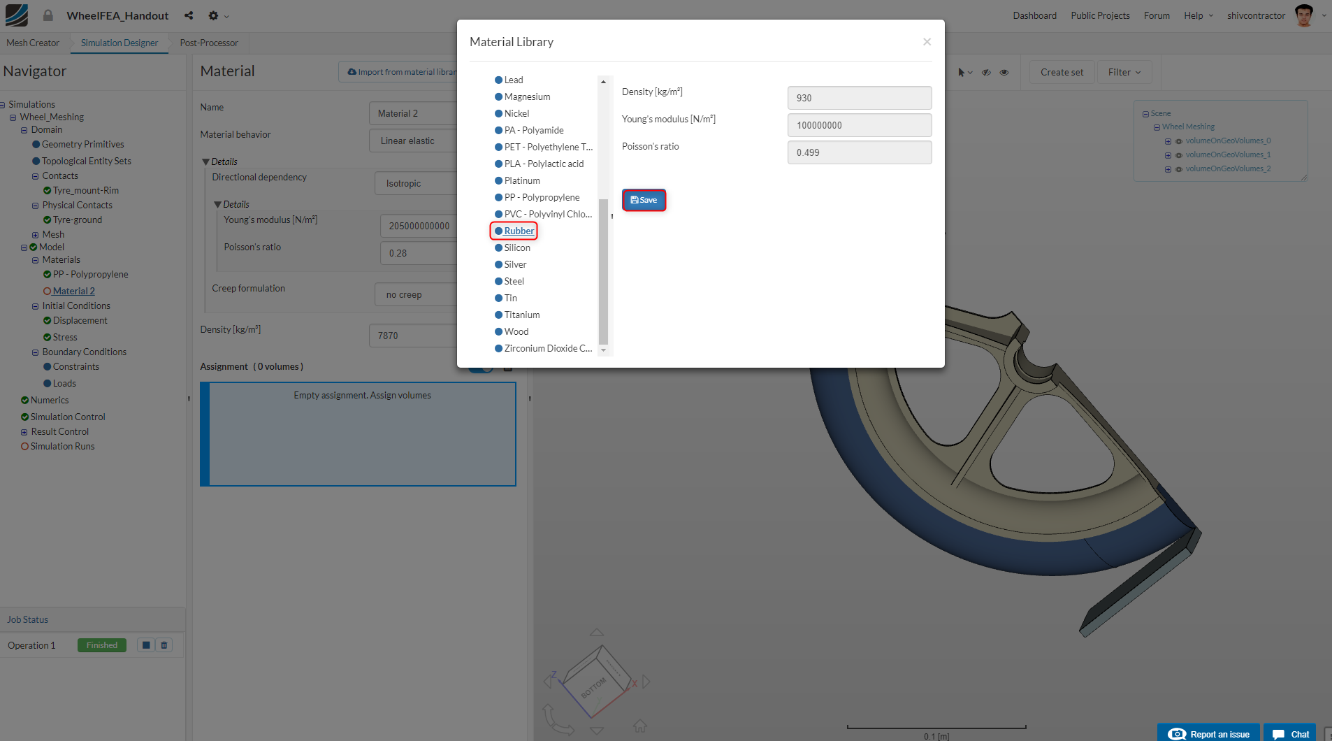Toggle visibility of volumeOnGeoVolumes_2
The width and height of the screenshot is (1332, 741).
(1179, 169)
